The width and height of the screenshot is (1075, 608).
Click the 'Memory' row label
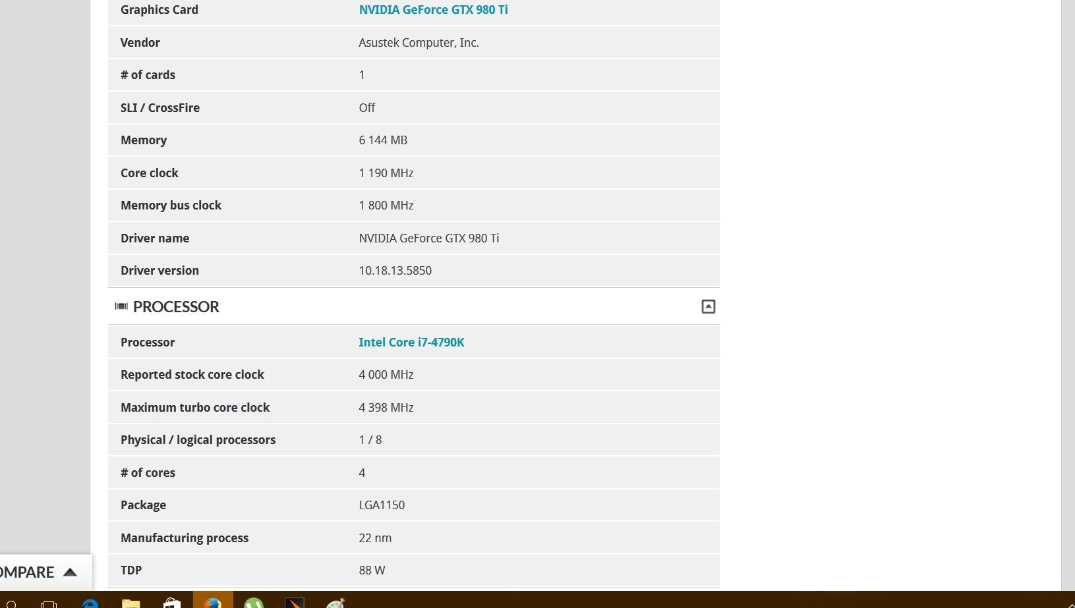pyautogui.click(x=144, y=140)
